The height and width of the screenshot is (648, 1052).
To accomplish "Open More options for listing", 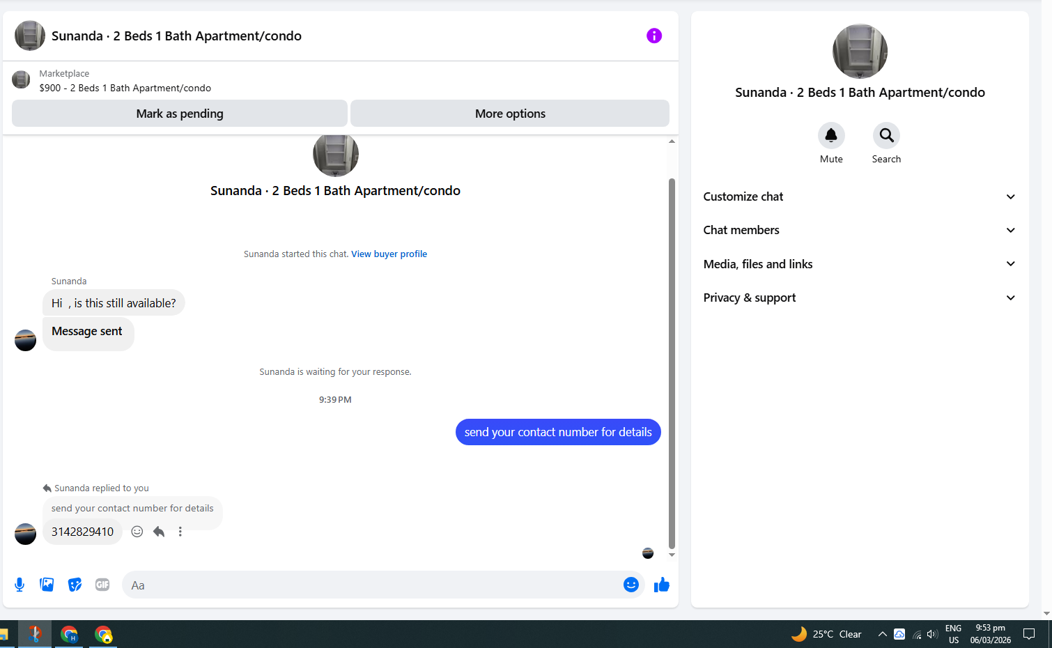I will (510, 114).
